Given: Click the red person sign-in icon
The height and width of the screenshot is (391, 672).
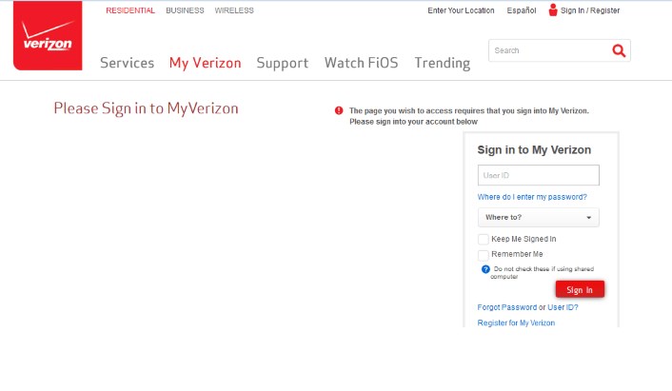Looking at the screenshot, I should click(x=553, y=10).
